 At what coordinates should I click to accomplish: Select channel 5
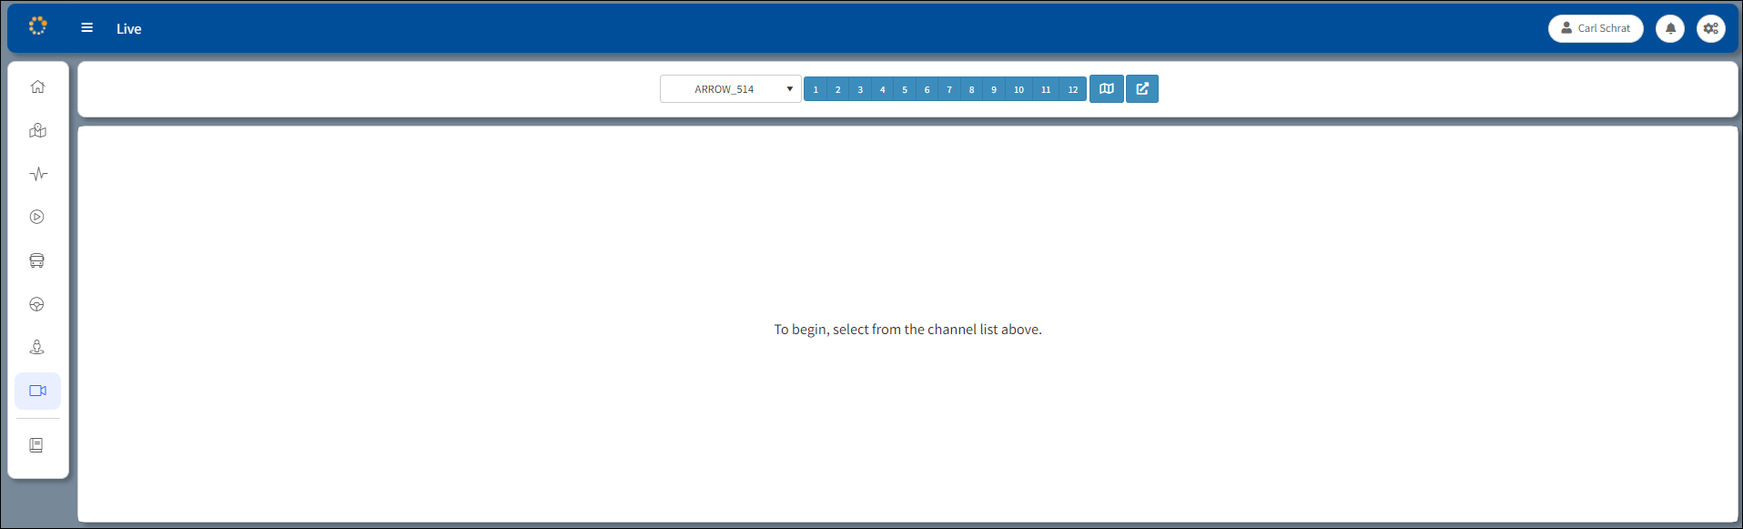(905, 89)
